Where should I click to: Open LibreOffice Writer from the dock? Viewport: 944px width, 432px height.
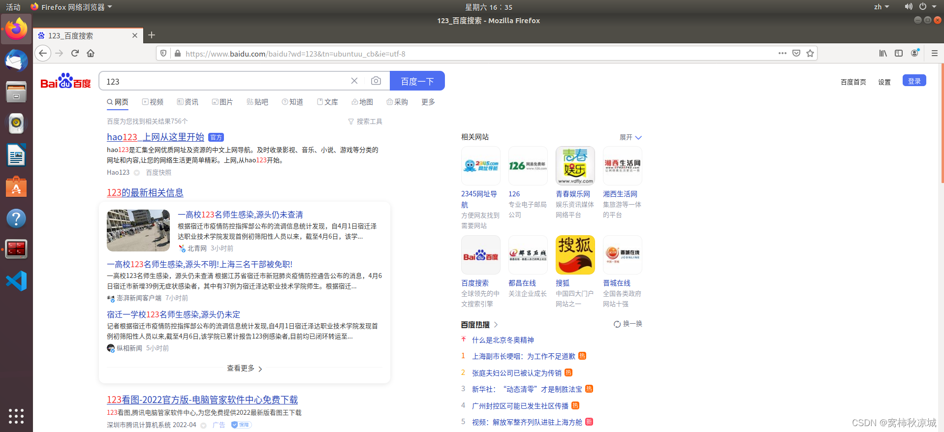point(16,155)
